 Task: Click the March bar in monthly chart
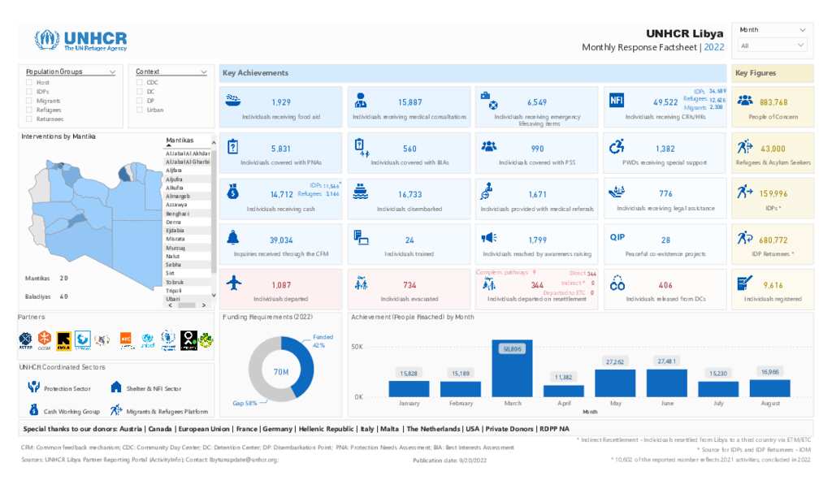pyautogui.click(x=512, y=370)
